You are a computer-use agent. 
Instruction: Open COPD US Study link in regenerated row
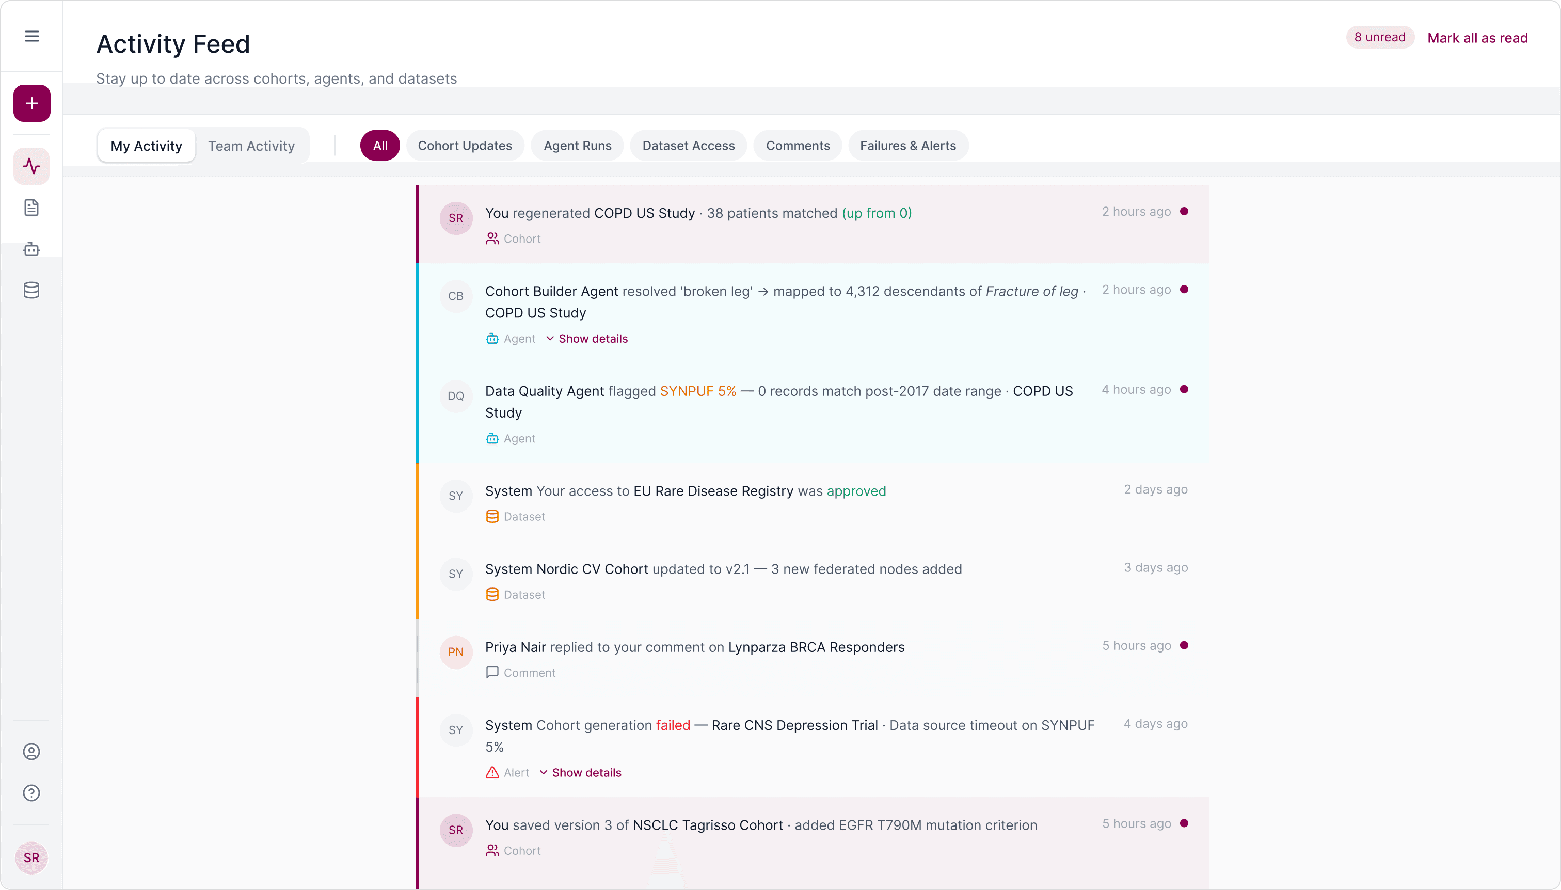pyautogui.click(x=645, y=213)
